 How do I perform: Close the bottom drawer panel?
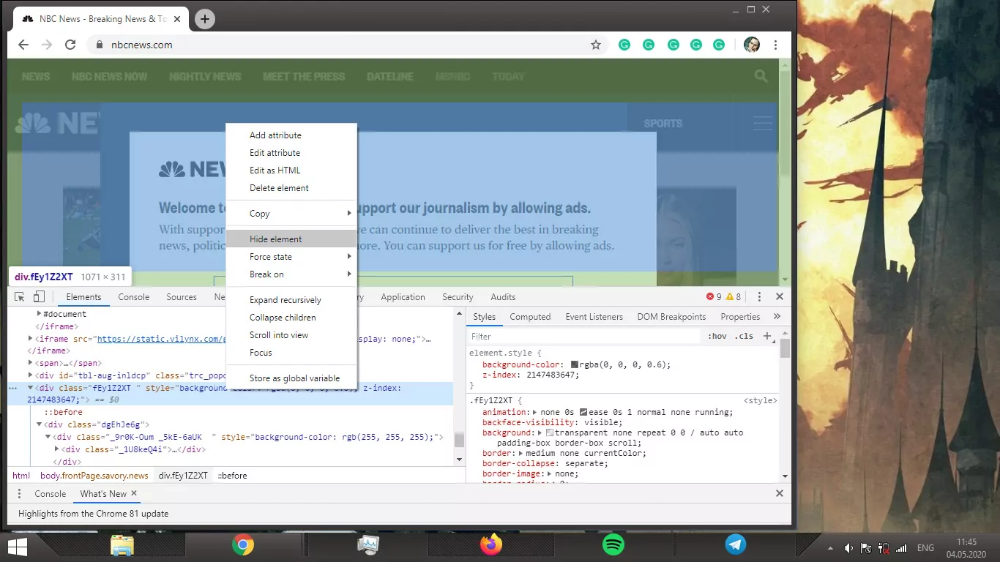tap(780, 494)
